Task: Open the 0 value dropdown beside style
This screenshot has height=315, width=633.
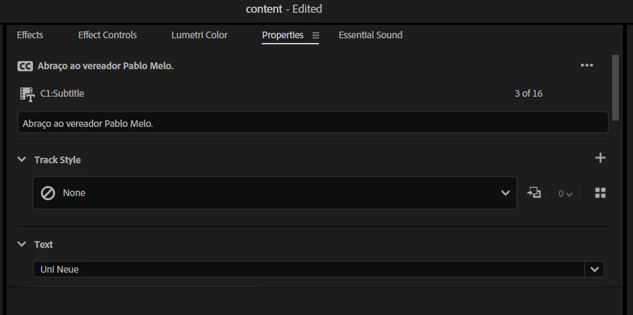Action: point(565,193)
